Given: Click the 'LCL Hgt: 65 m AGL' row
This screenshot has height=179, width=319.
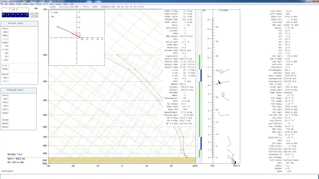Looking at the screenshot, I should click(285, 56).
